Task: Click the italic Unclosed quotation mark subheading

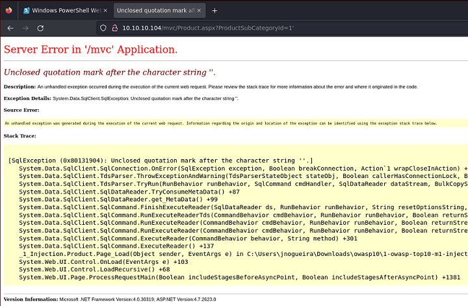Action: [109, 72]
